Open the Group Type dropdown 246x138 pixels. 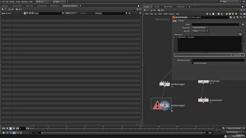click(200, 28)
